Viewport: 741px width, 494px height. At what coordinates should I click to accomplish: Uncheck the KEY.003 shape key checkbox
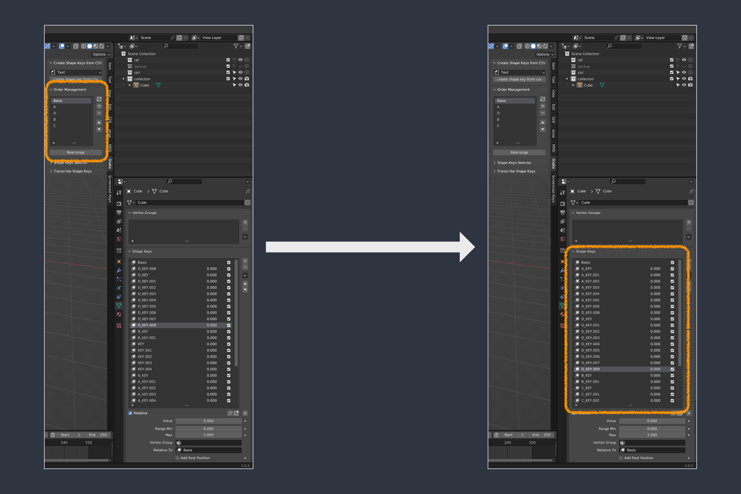(x=229, y=363)
